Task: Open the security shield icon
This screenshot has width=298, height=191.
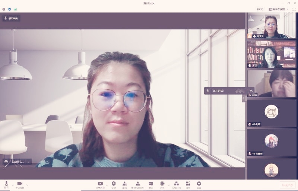Action: click(114, 184)
